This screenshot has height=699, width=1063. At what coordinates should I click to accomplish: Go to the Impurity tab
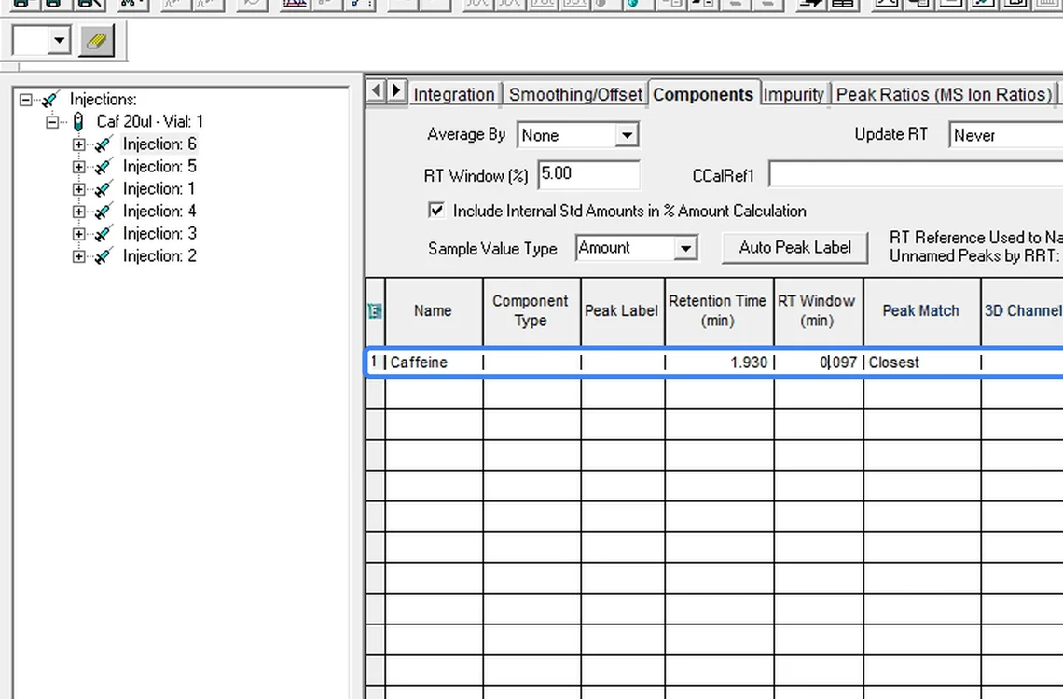coord(794,94)
